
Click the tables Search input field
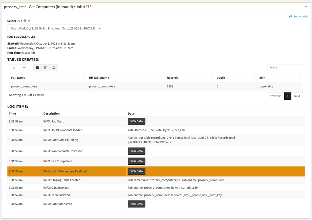(285, 68)
